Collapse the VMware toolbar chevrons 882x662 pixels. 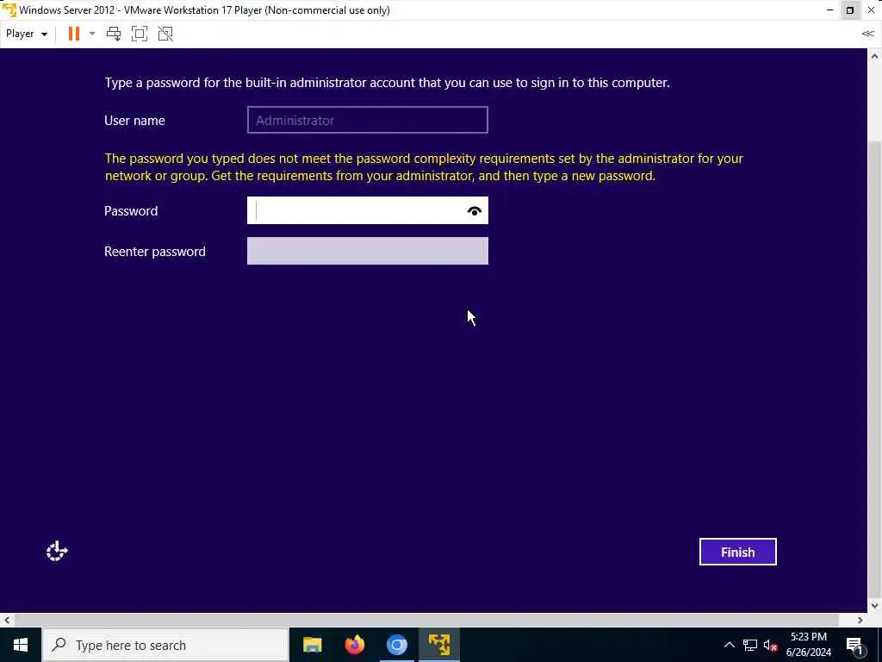click(x=867, y=34)
